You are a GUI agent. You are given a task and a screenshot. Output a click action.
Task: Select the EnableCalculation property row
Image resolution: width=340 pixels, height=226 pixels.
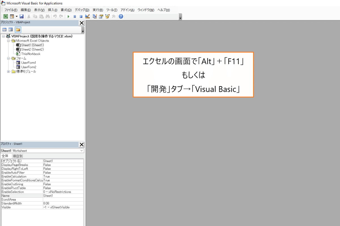[42, 176]
